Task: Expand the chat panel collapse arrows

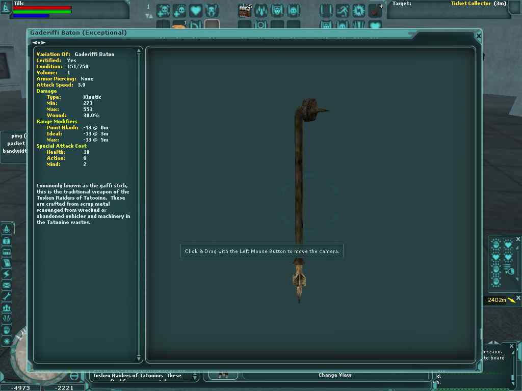Action: [x=493, y=343]
